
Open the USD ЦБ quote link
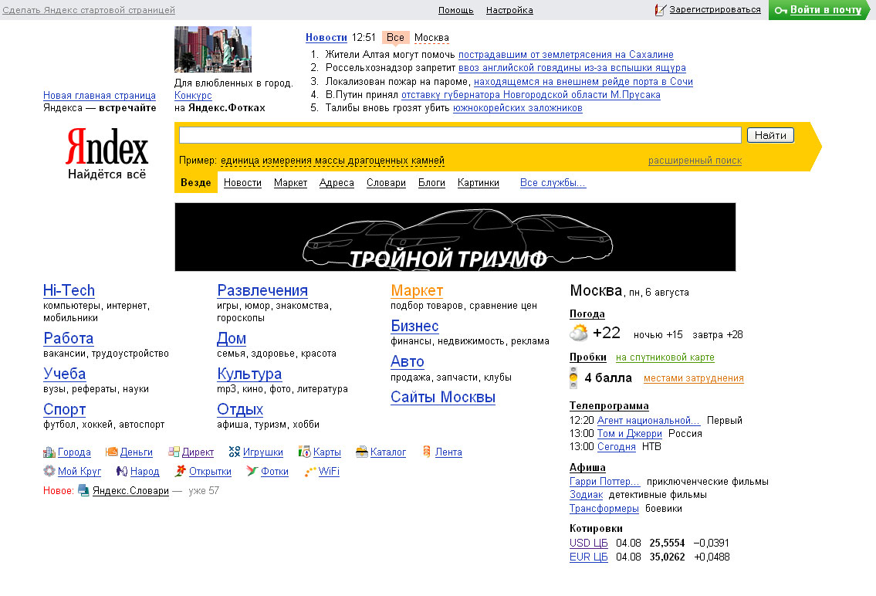[588, 543]
